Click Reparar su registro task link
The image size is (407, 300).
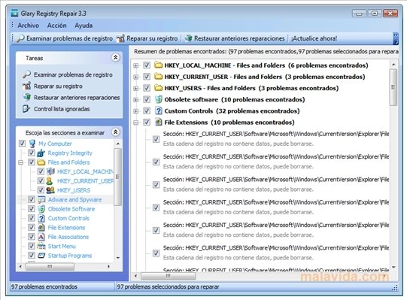pos(58,86)
